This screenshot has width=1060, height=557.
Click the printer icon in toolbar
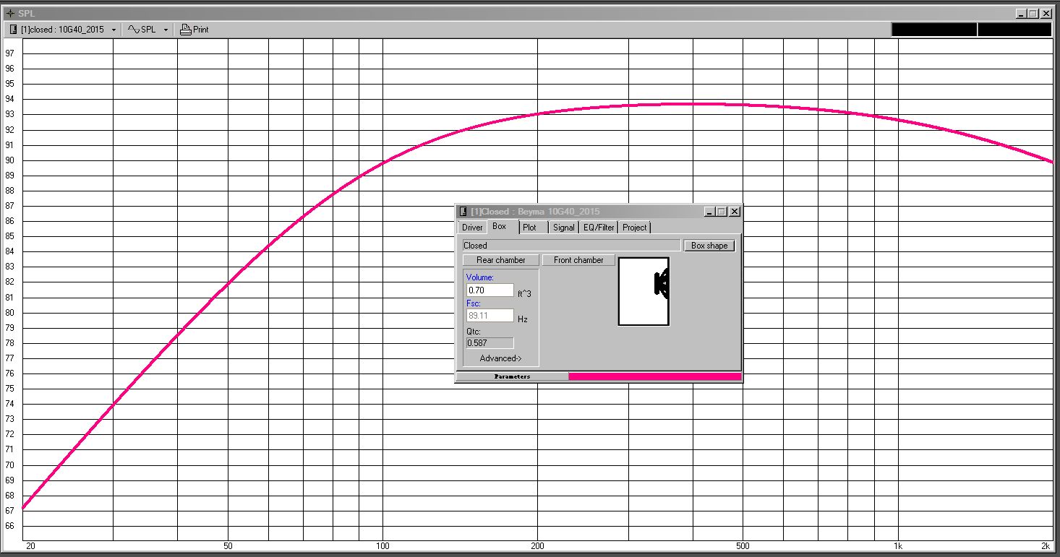[x=186, y=30]
